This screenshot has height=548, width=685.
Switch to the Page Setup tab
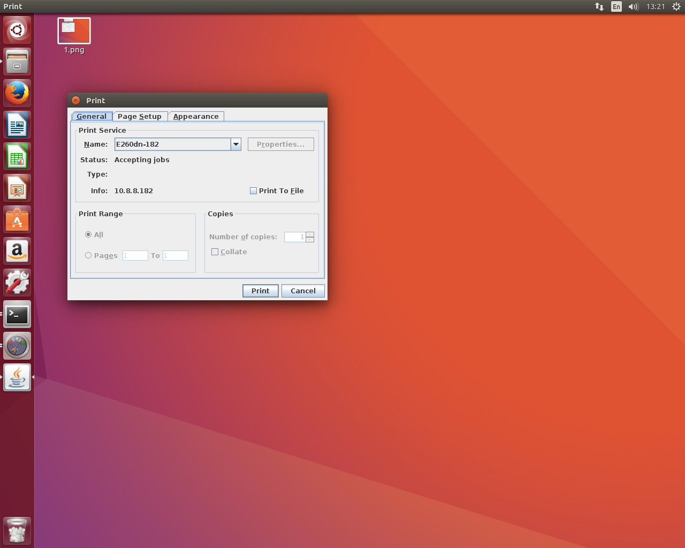(140, 117)
